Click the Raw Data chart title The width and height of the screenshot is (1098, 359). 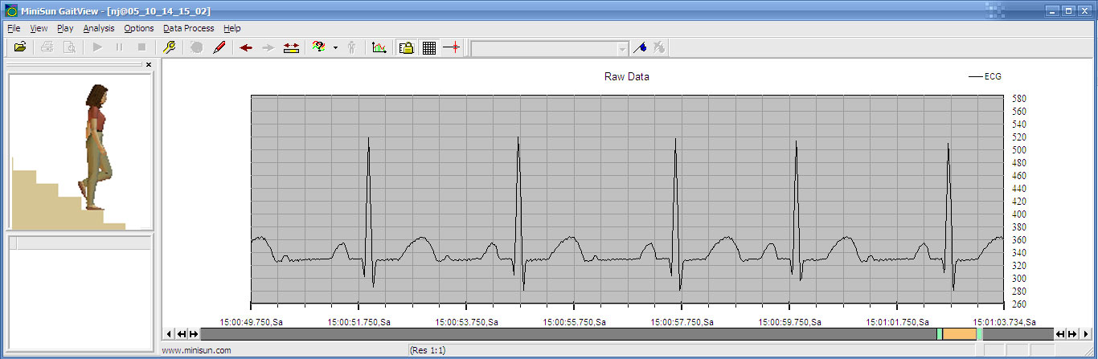click(x=627, y=77)
